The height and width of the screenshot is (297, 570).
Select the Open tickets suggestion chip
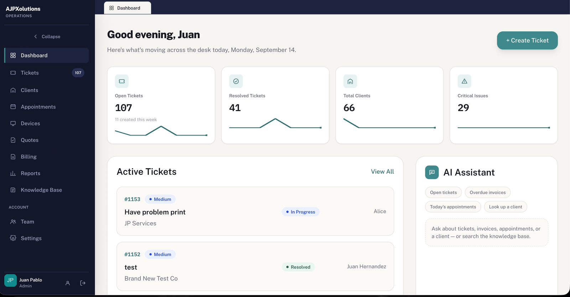point(443,193)
